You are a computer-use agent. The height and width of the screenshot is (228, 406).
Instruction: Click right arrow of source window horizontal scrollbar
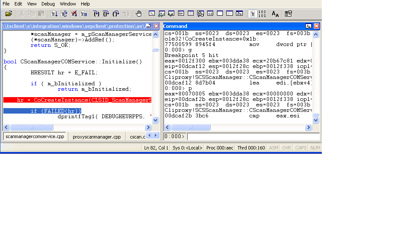point(148,127)
